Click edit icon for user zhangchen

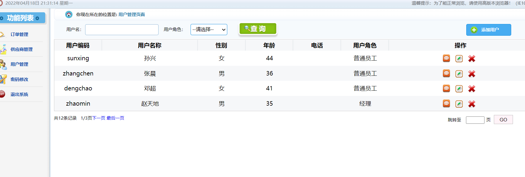point(459,74)
